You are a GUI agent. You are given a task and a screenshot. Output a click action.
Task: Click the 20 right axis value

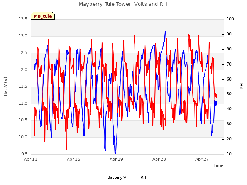(229, 139)
